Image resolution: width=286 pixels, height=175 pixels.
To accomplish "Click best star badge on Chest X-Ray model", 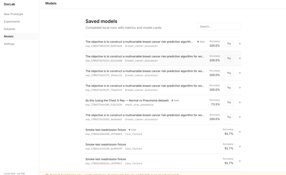I will (175, 100).
